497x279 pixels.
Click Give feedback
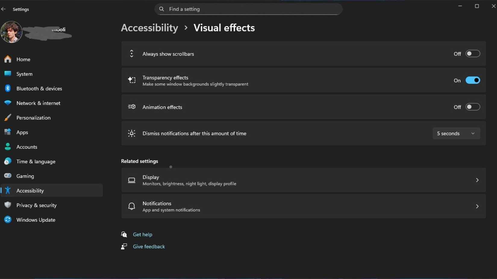(148, 246)
